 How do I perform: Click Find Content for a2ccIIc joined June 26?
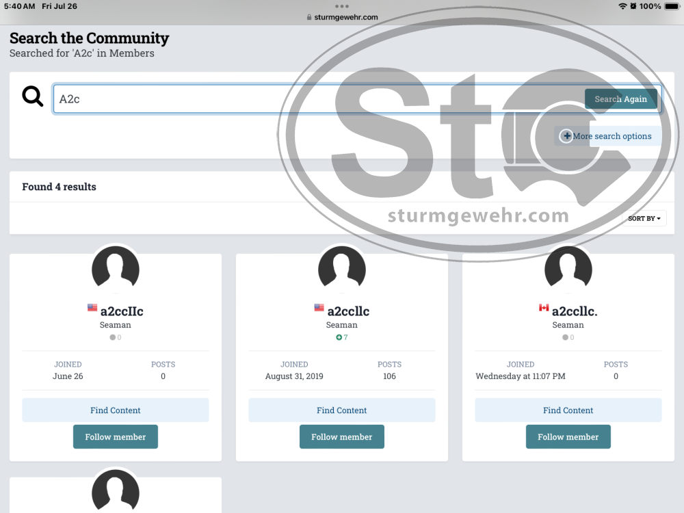[x=116, y=410]
